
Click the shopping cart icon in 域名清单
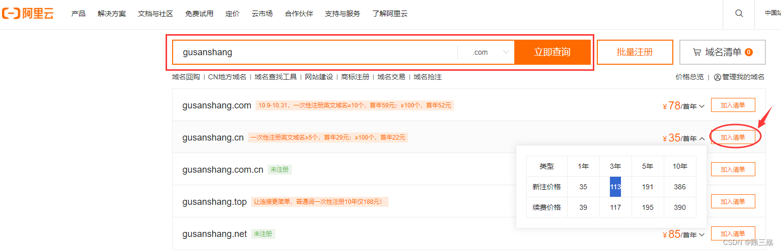(x=697, y=52)
